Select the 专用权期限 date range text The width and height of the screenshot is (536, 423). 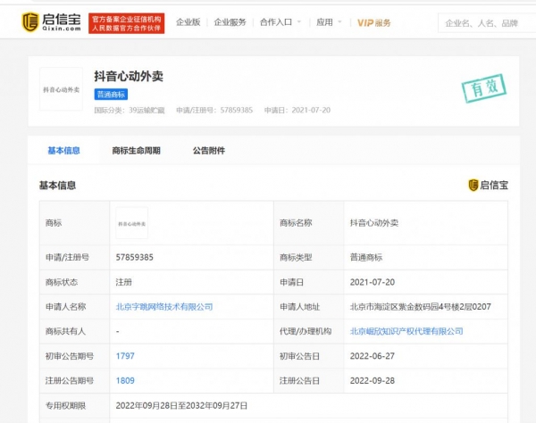pyautogui.click(x=181, y=405)
